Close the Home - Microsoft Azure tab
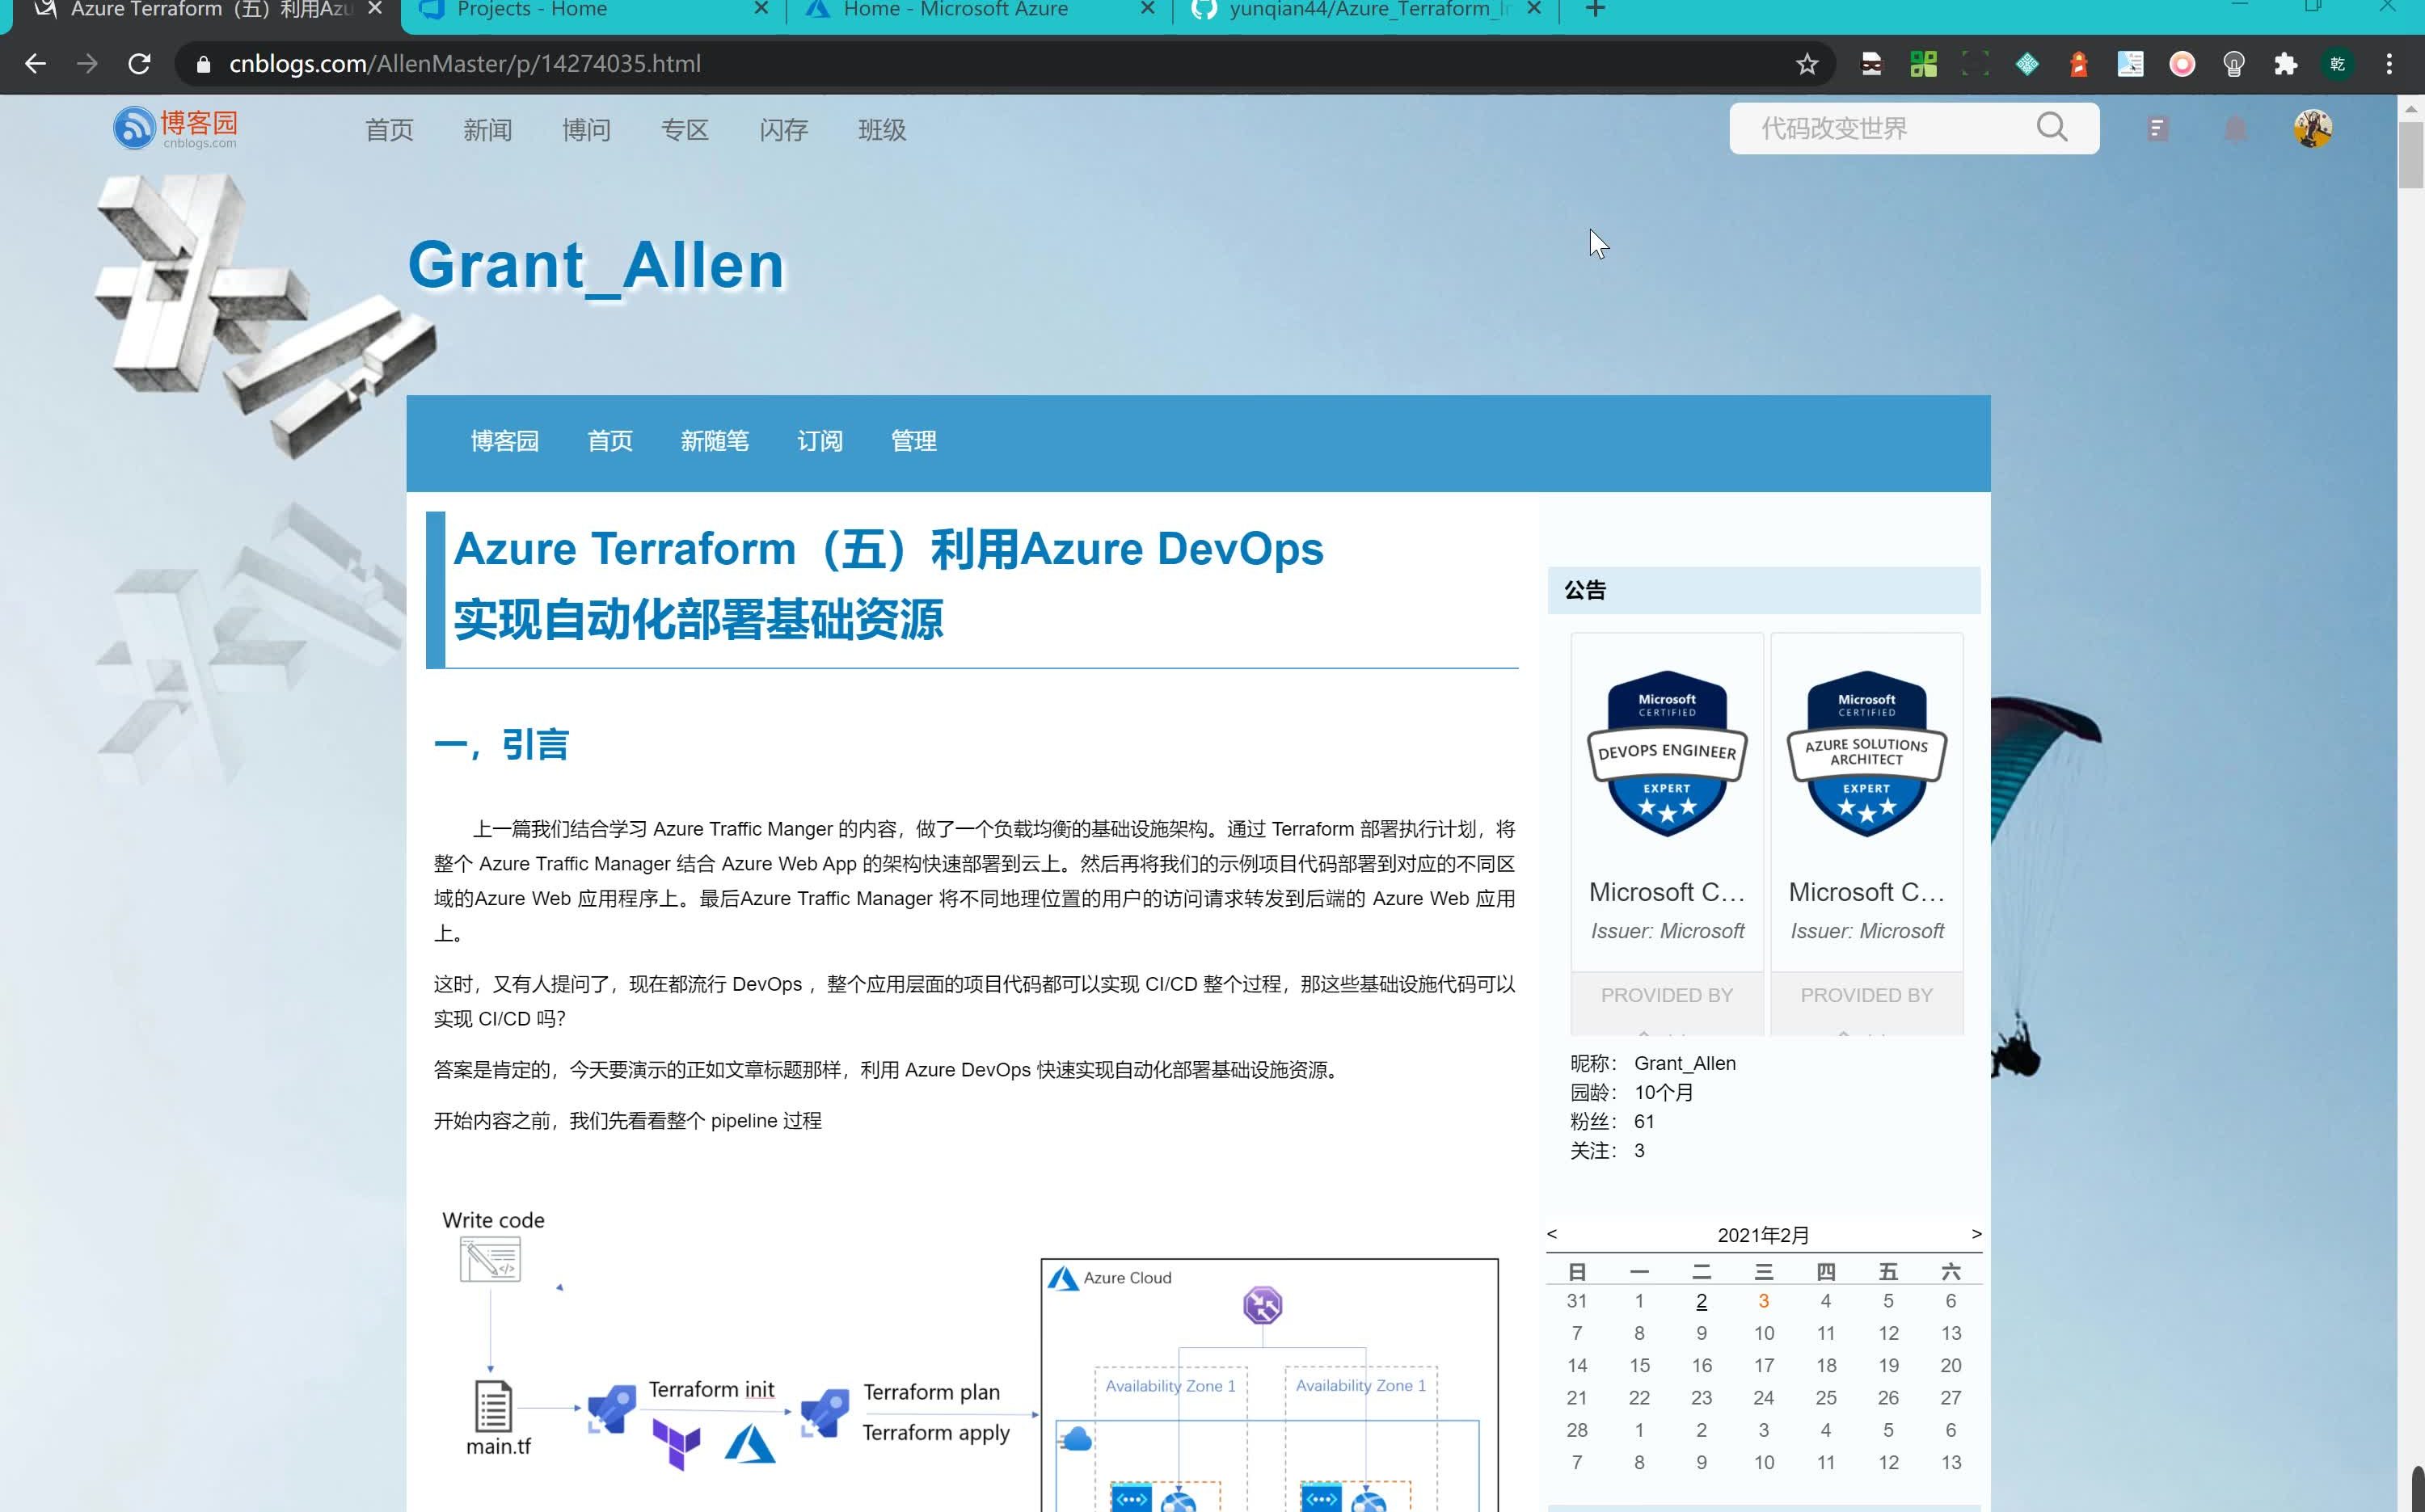 click(x=1147, y=9)
